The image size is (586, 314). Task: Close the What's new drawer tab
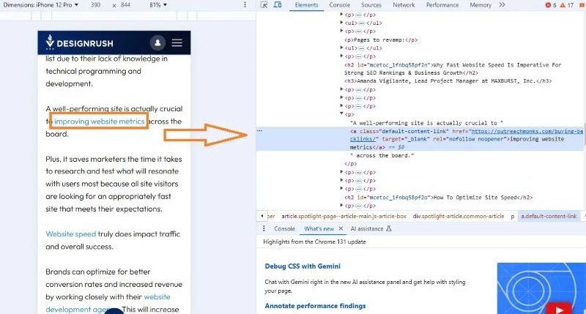click(341, 229)
